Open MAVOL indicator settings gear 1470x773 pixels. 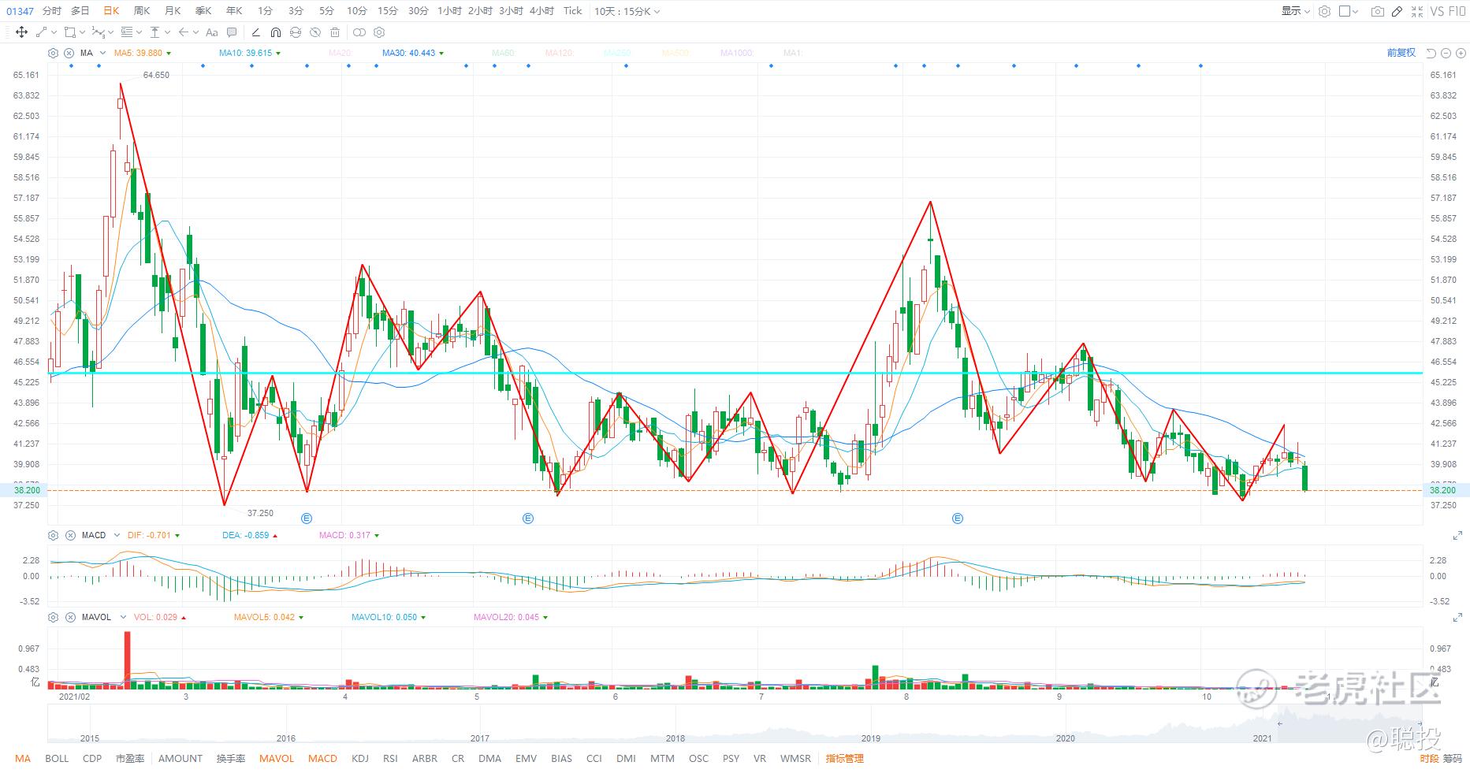pos(53,617)
